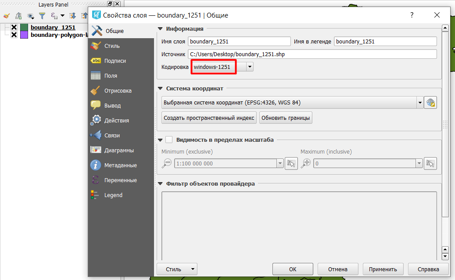Click the Обновить границы button
Image resolution: width=455 pixels, height=280 pixels.
(x=286, y=117)
